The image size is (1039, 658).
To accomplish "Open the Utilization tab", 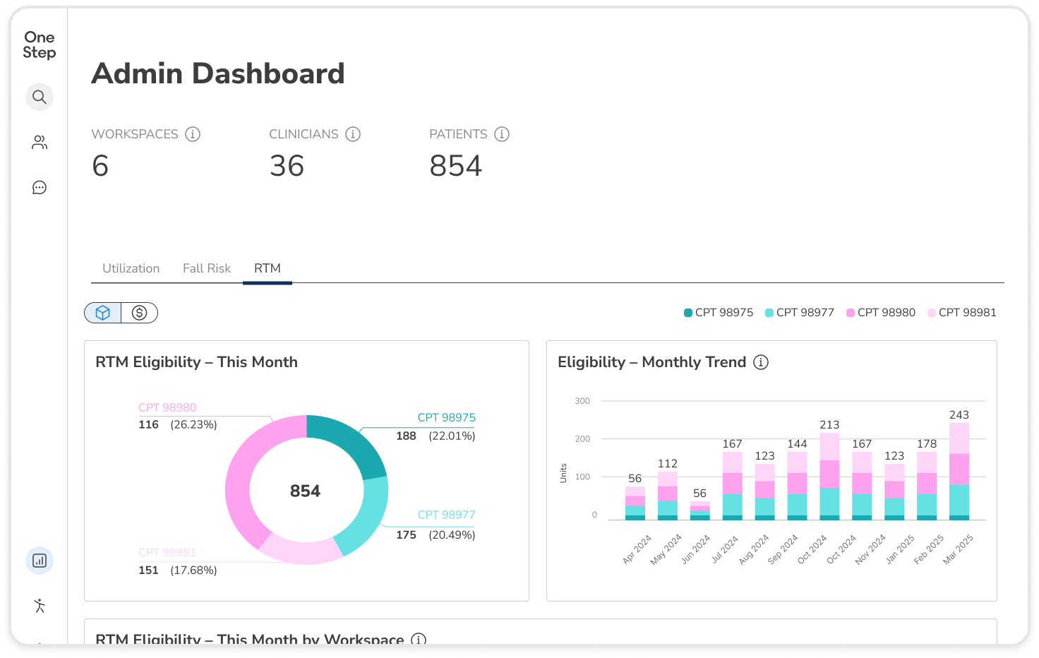I will point(131,268).
